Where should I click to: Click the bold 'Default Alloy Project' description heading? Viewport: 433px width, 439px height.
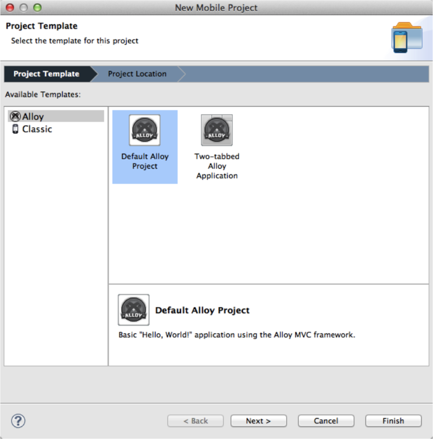(202, 310)
